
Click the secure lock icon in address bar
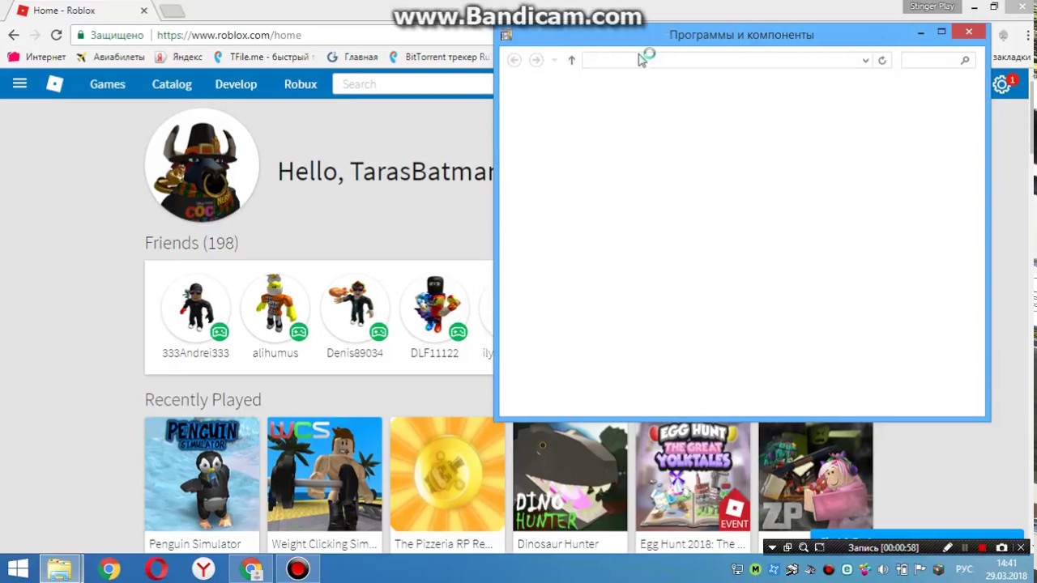click(80, 35)
